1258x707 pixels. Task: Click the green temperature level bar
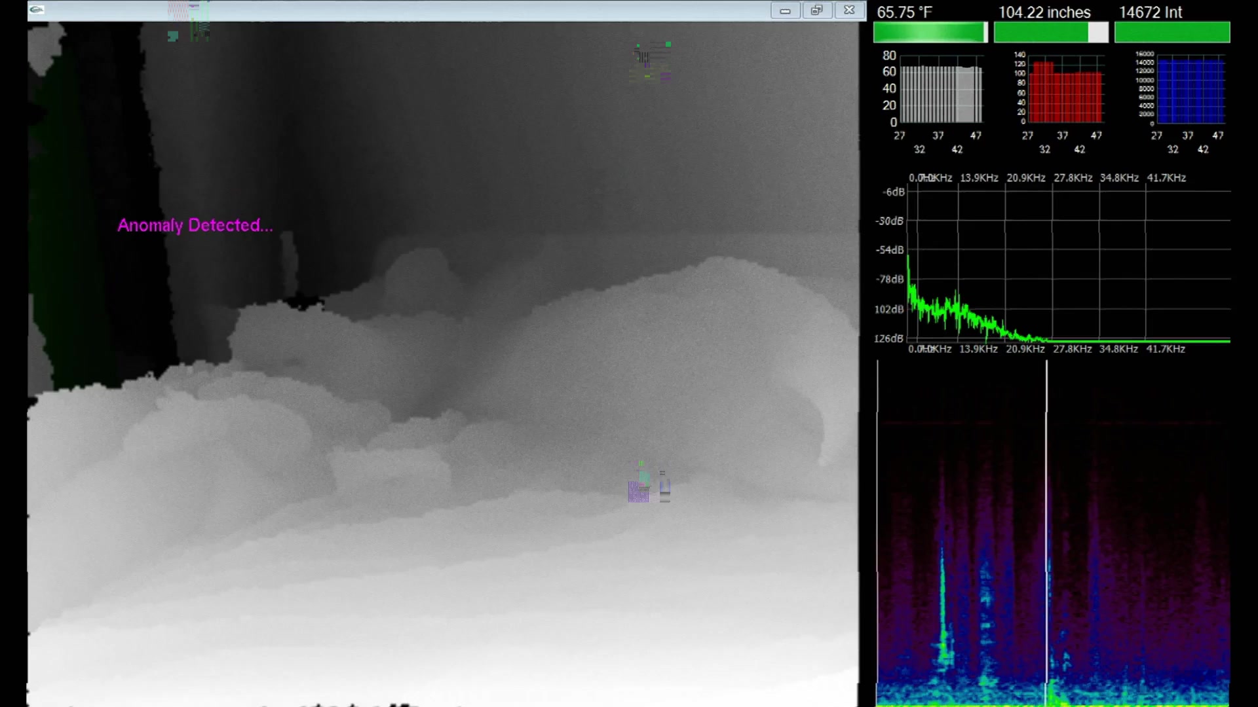point(929,32)
